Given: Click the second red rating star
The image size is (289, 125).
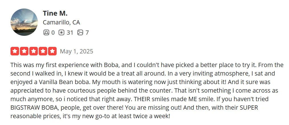Looking at the screenshot, I should pyautogui.click(x=24, y=51).
